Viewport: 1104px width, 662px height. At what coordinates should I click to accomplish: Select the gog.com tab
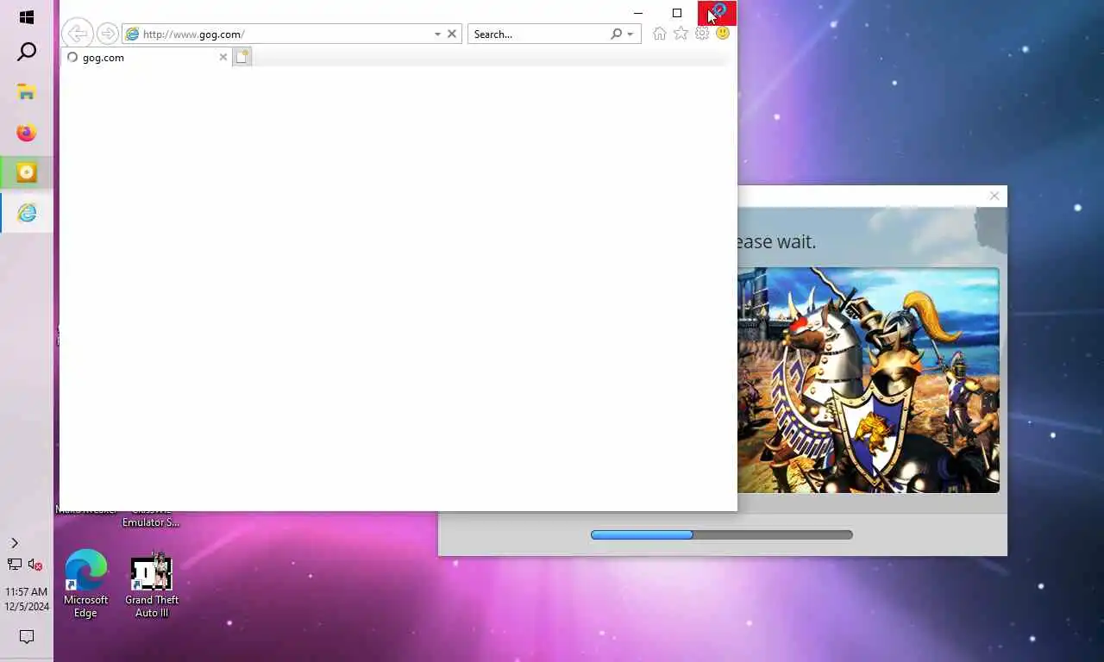(x=147, y=57)
